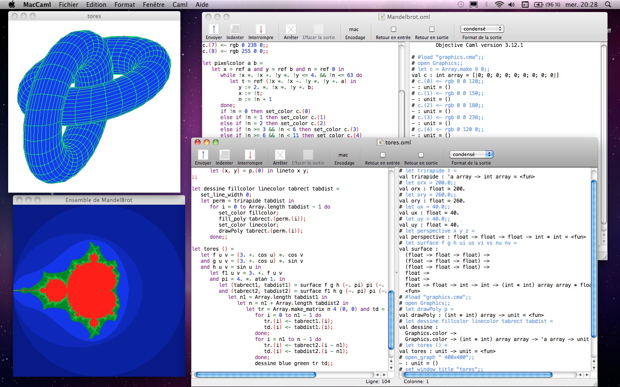The image size is (620, 387).
Task: Click 'Ligne: 104' status text
Action: tap(378, 381)
